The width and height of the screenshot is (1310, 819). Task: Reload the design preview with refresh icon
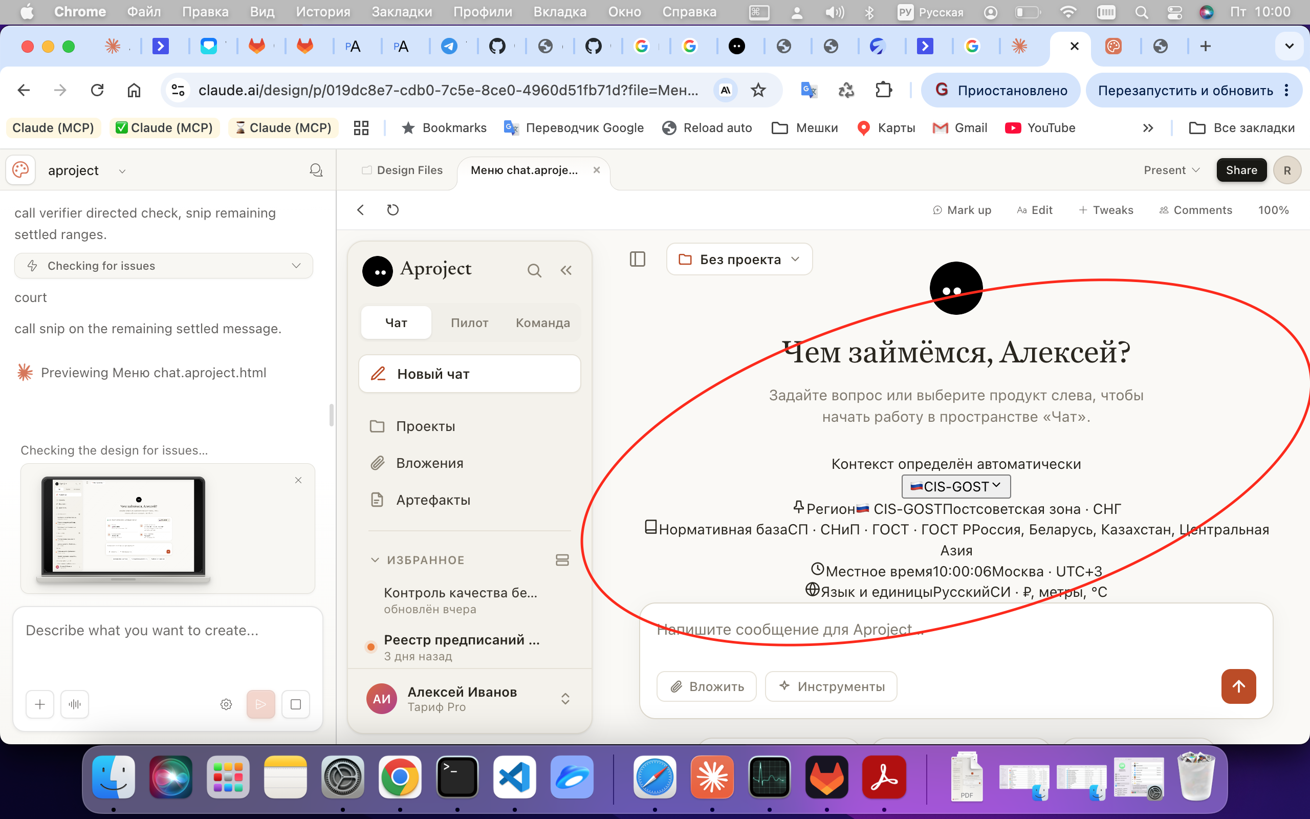pyautogui.click(x=393, y=210)
